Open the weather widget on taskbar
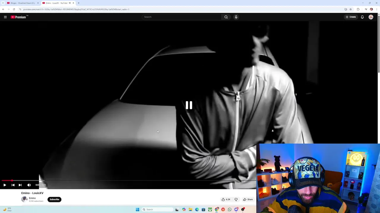Image resolution: width=380 pixels, height=213 pixels. click(x=7, y=209)
